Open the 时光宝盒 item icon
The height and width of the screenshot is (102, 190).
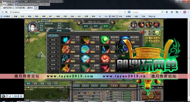pos(85,40)
